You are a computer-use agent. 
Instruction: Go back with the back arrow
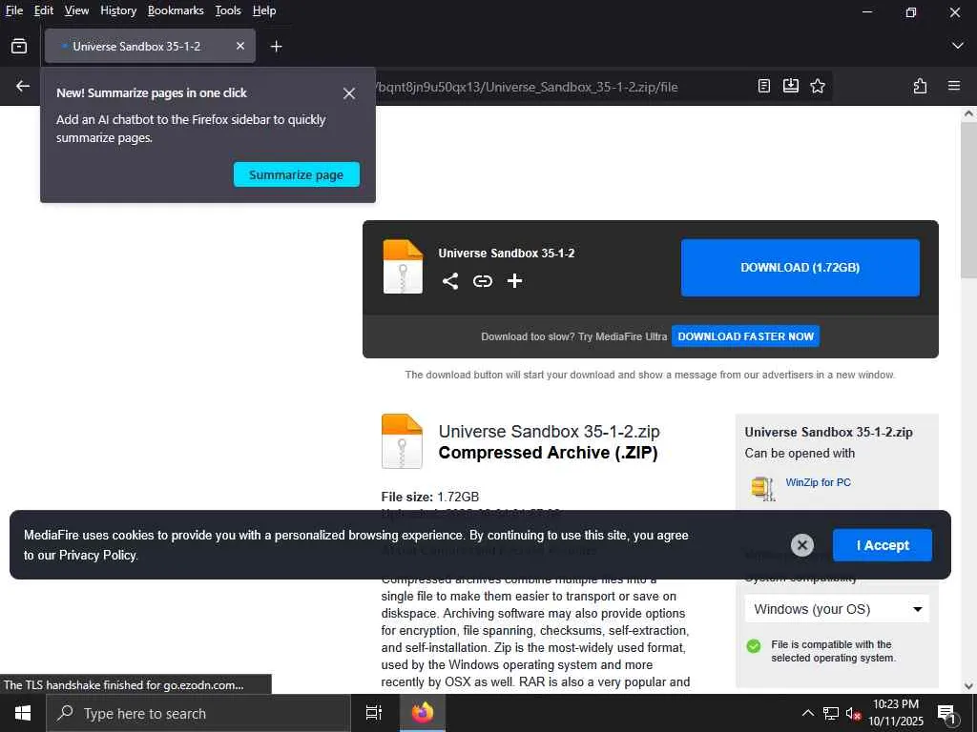click(23, 87)
